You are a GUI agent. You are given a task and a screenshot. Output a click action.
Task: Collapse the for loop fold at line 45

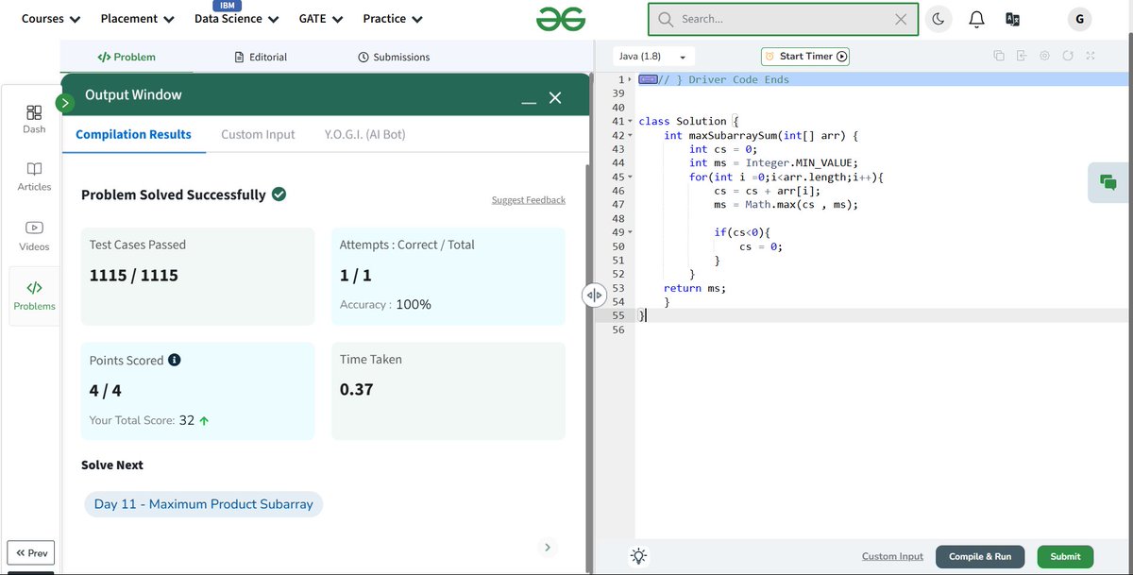[630, 177]
